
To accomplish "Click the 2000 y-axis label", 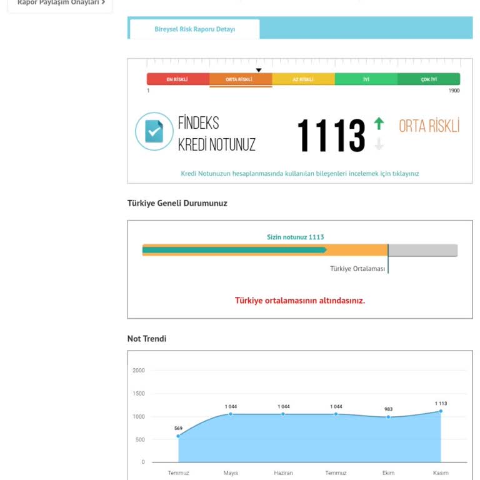I will coord(139,371).
